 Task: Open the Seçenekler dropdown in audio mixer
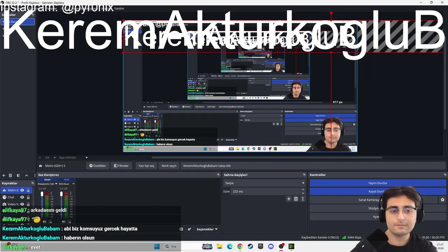[x=207, y=229]
